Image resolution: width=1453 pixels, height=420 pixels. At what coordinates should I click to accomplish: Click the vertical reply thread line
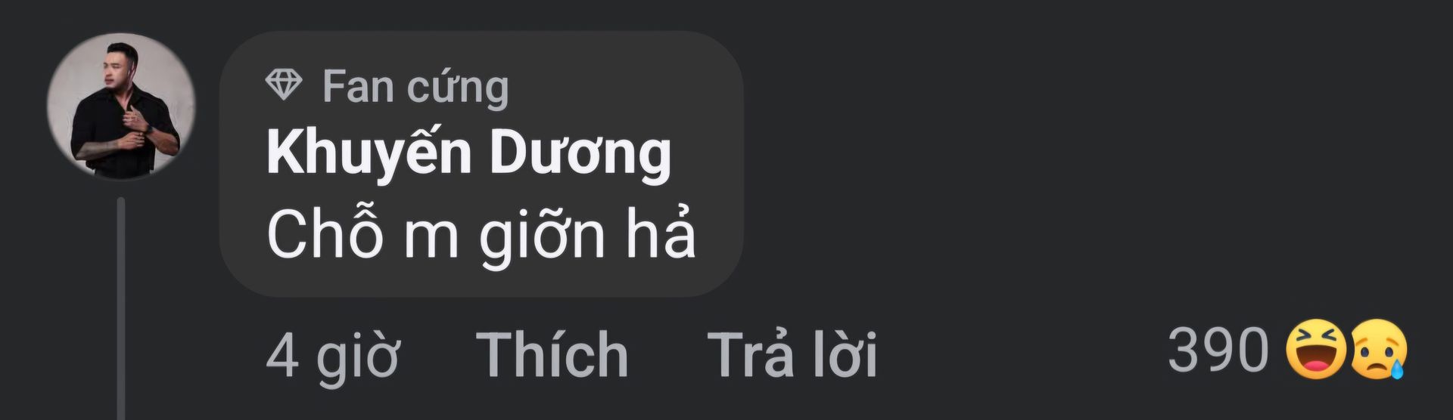pos(121,308)
